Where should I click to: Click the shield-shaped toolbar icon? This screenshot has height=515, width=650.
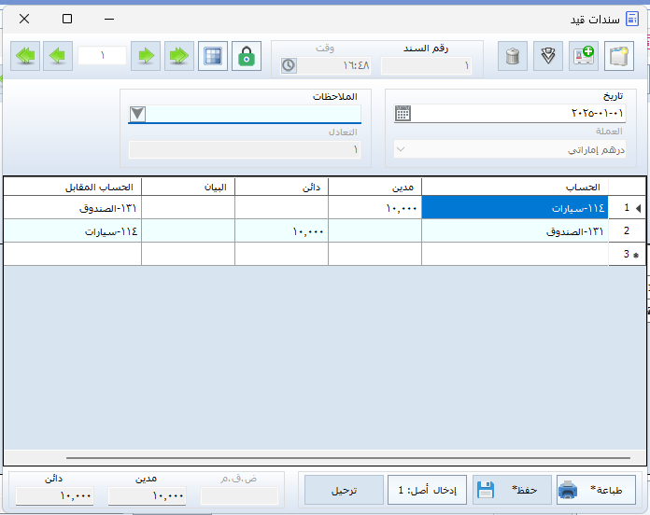[x=548, y=56]
